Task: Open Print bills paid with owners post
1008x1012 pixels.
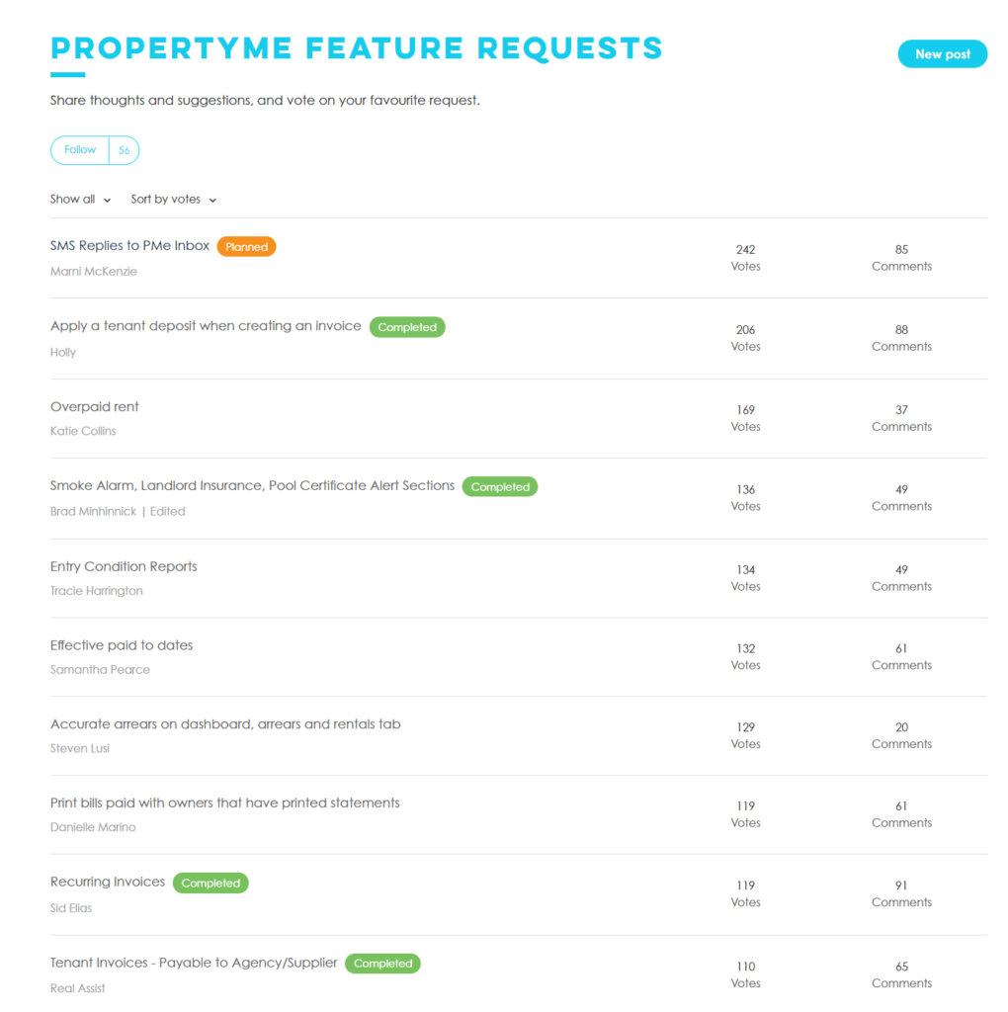Action: (225, 802)
